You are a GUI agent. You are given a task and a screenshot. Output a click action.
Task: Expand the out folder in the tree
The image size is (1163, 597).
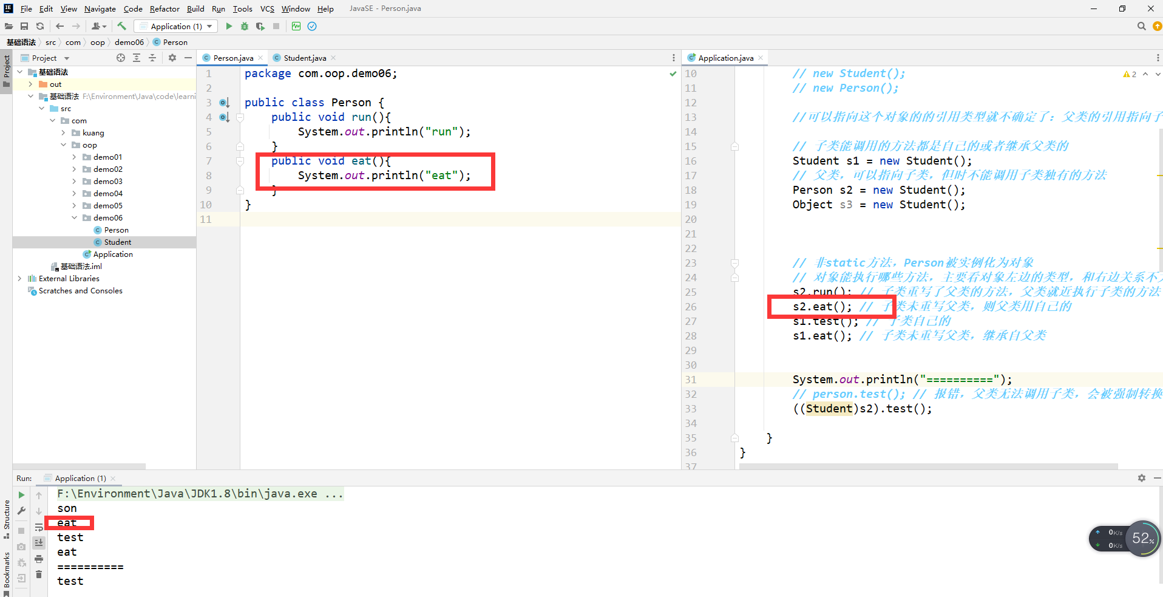[x=30, y=84]
